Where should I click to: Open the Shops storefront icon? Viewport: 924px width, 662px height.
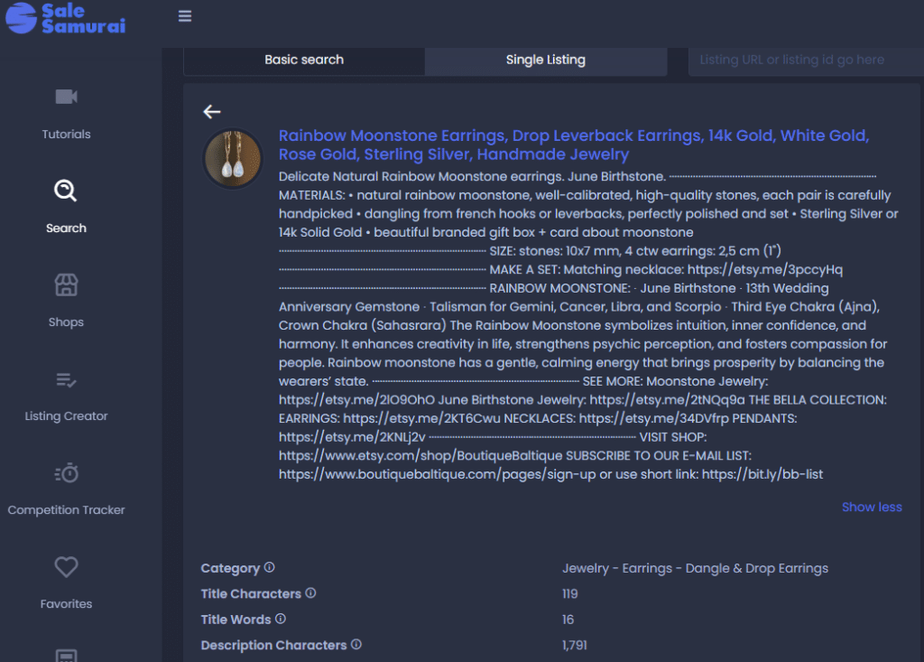click(66, 285)
